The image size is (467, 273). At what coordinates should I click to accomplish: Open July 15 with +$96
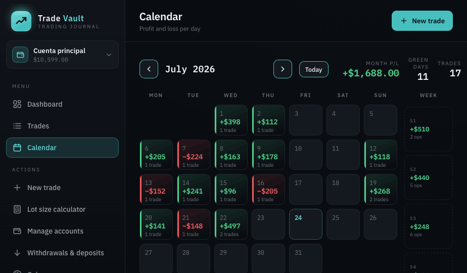[x=231, y=190]
